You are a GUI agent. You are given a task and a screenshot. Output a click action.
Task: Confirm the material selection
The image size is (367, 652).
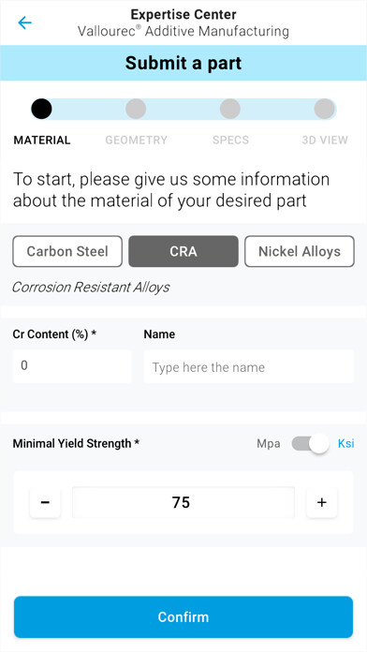point(183,616)
